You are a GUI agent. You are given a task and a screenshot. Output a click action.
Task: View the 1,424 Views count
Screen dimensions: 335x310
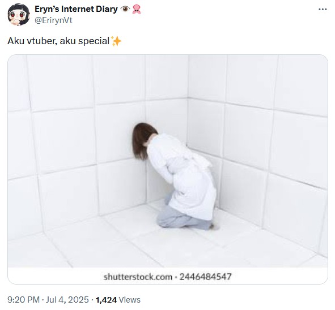coord(118,300)
